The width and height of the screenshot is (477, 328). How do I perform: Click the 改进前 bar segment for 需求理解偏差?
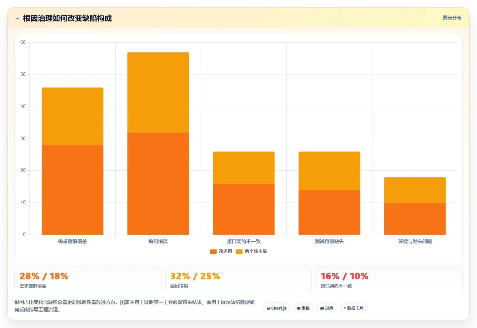[x=72, y=190]
